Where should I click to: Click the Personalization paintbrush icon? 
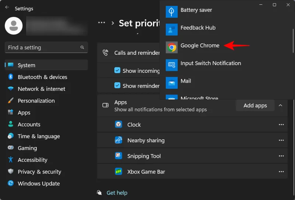[11, 100]
